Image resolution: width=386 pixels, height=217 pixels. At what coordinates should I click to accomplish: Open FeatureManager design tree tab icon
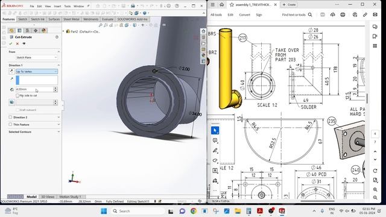click(x=11, y=31)
